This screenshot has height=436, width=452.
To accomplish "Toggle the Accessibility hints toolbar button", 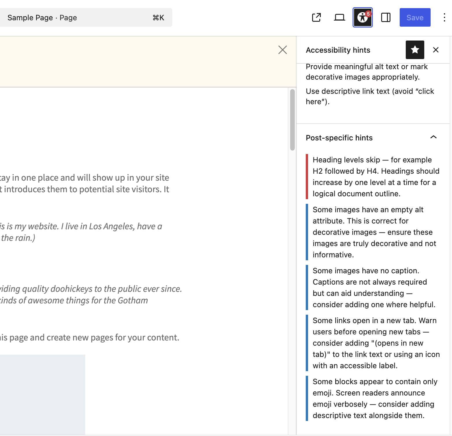I will coord(363,18).
